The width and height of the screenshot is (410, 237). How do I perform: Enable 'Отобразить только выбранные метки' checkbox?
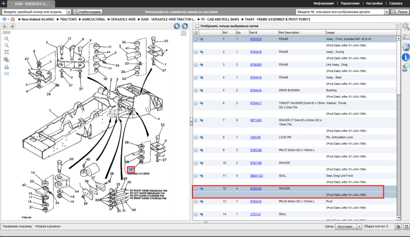[x=198, y=26]
